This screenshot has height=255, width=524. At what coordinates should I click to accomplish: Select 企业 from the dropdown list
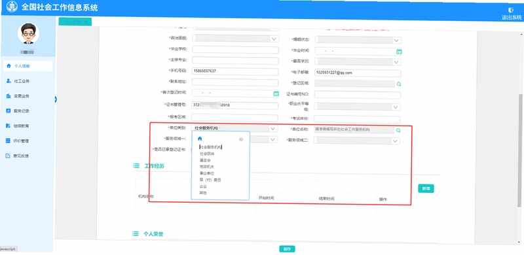203,186
